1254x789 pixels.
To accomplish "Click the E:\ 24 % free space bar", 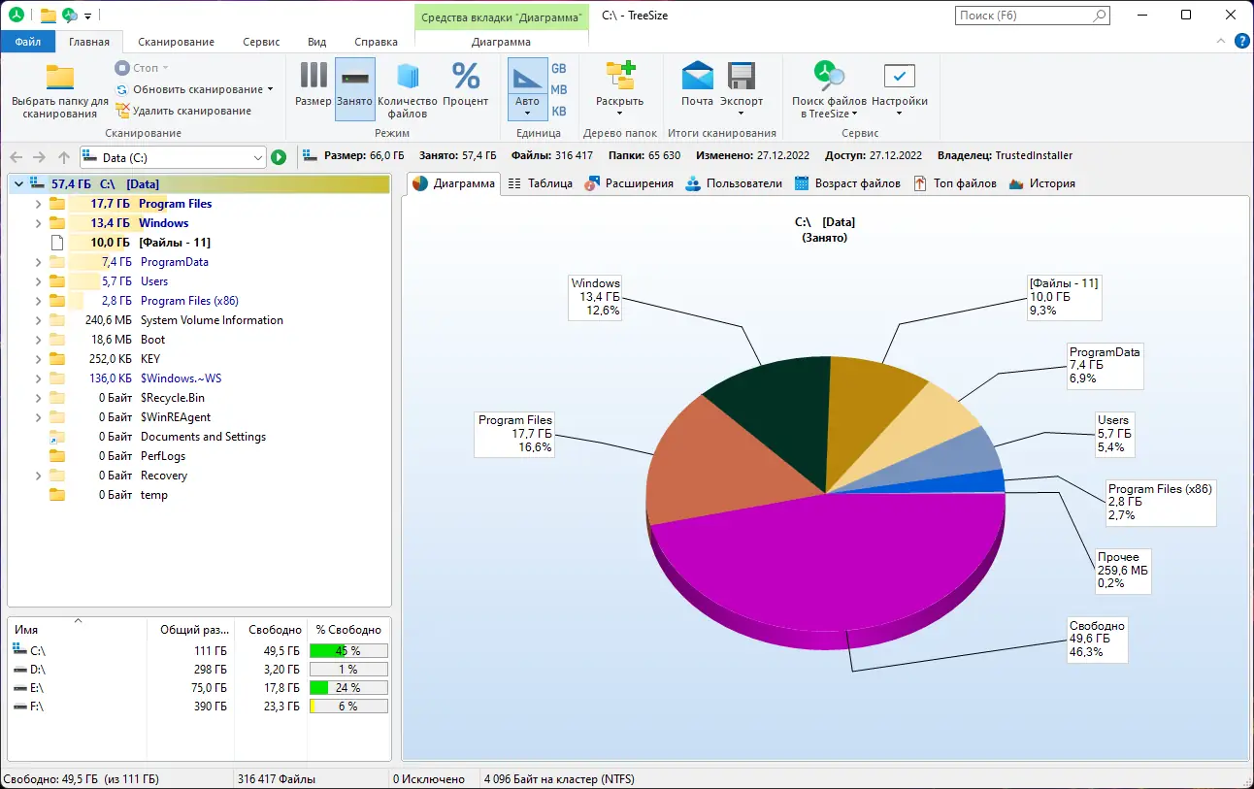I will point(348,687).
